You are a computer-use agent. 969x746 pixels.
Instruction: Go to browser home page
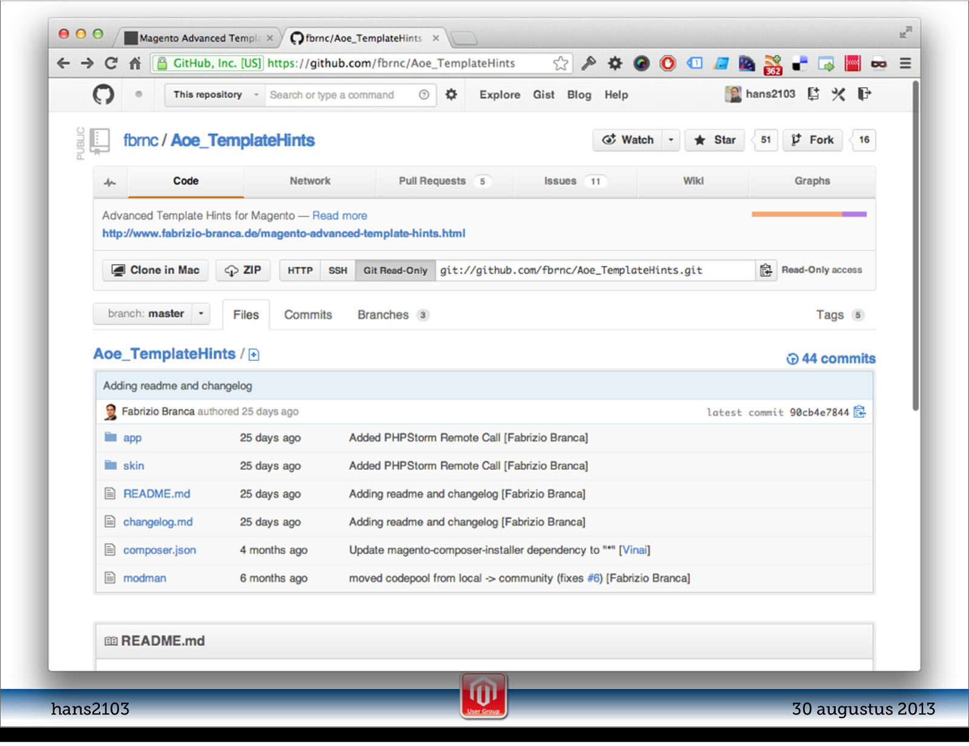coord(135,63)
